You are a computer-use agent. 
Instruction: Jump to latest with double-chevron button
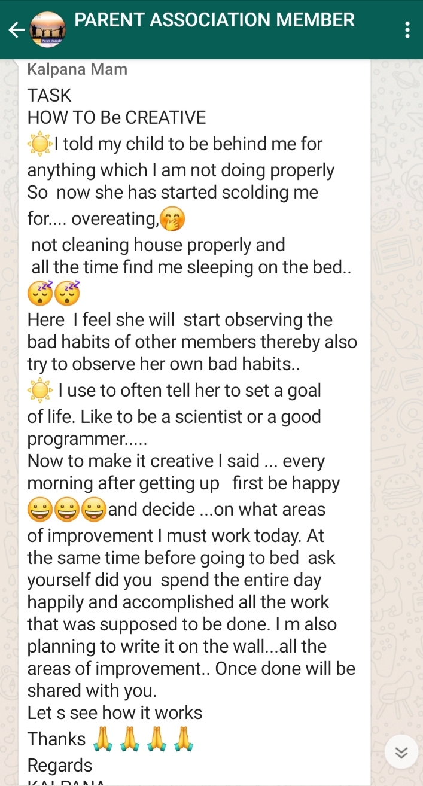point(401,752)
